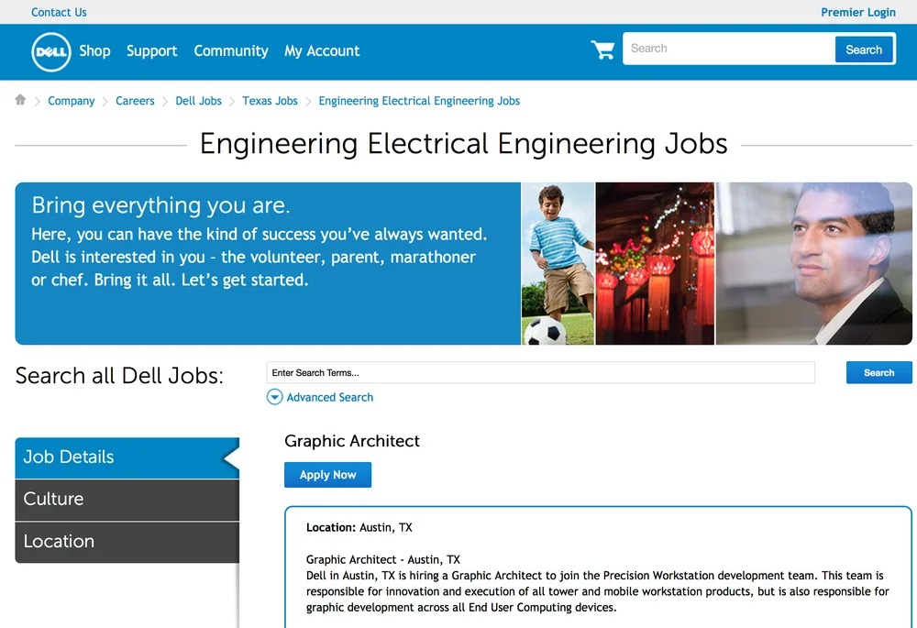
Task: Click the Apply Now button
Action: pyautogui.click(x=327, y=475)
